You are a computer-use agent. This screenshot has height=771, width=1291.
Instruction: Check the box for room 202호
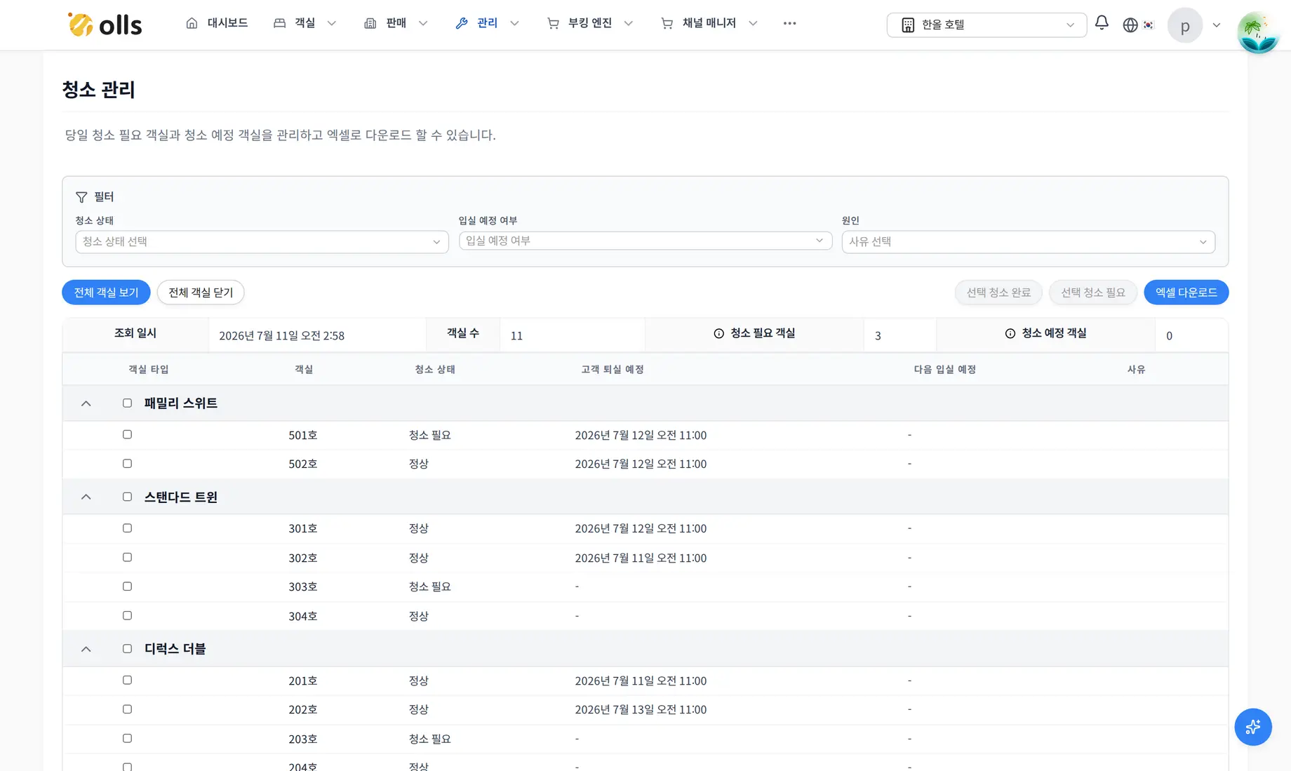click(127, 709)
